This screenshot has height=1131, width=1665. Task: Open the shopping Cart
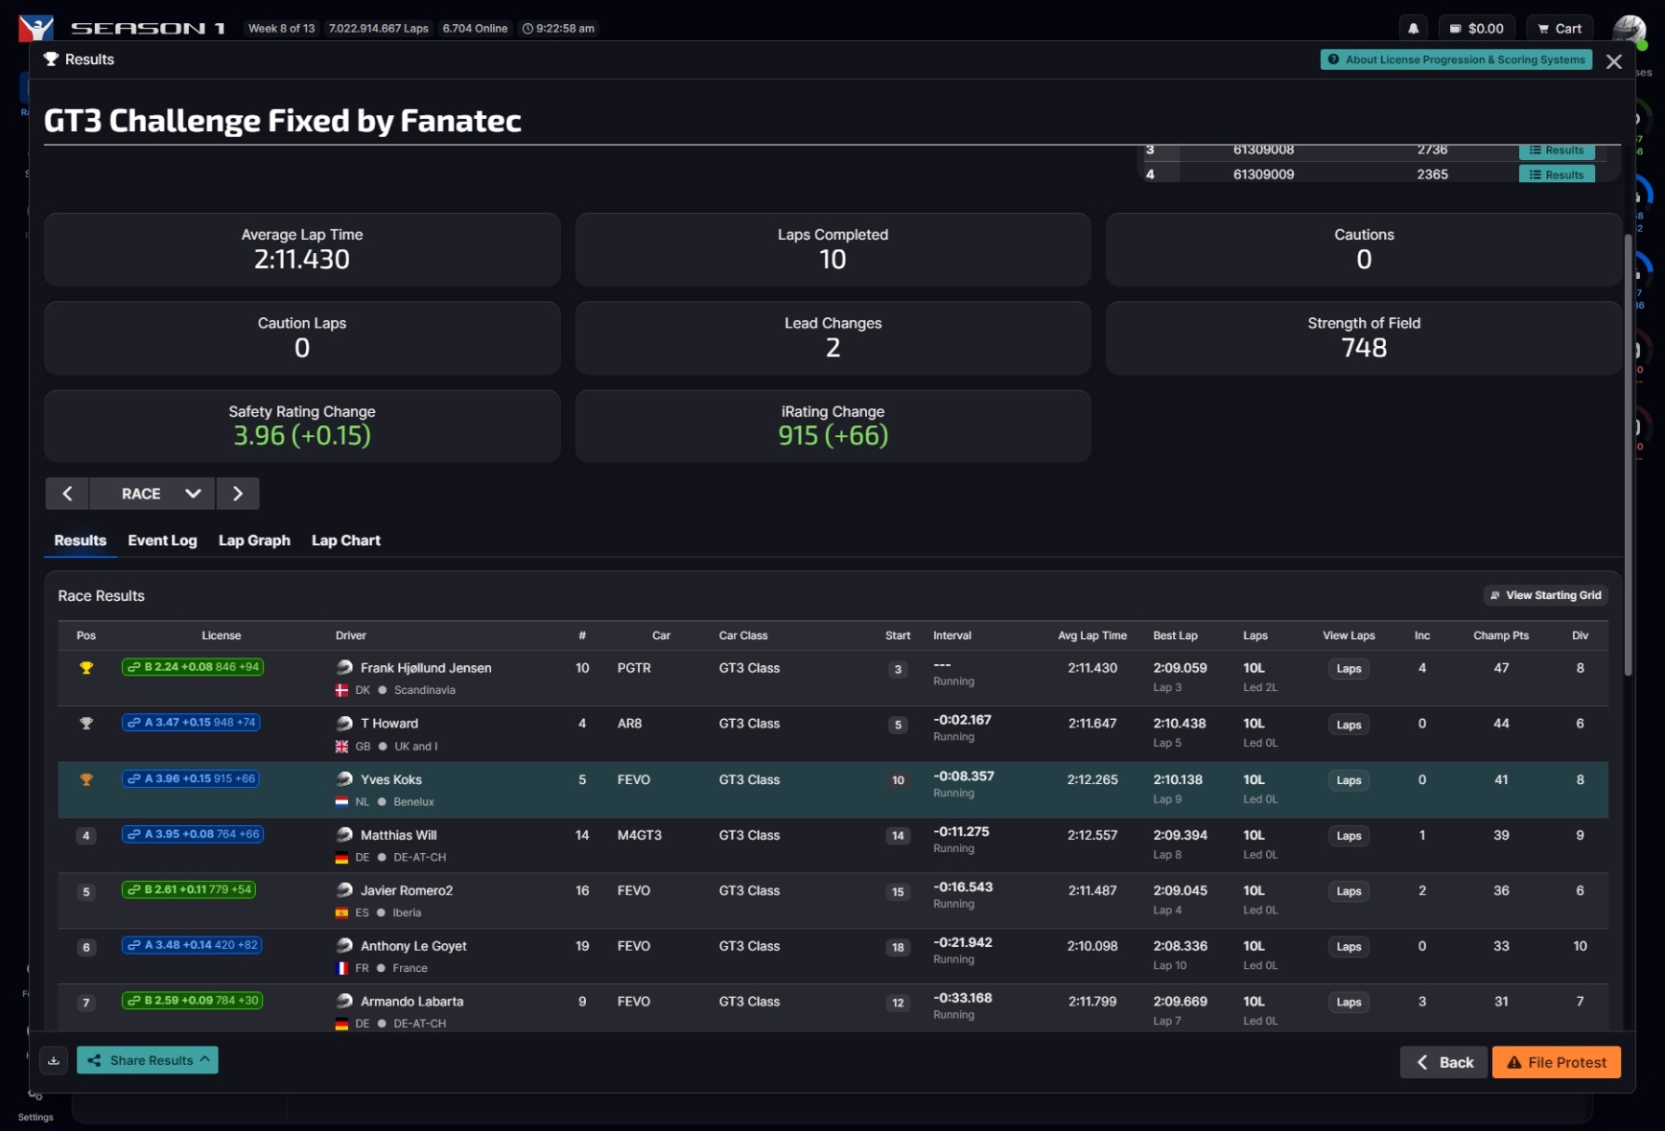1559,29
